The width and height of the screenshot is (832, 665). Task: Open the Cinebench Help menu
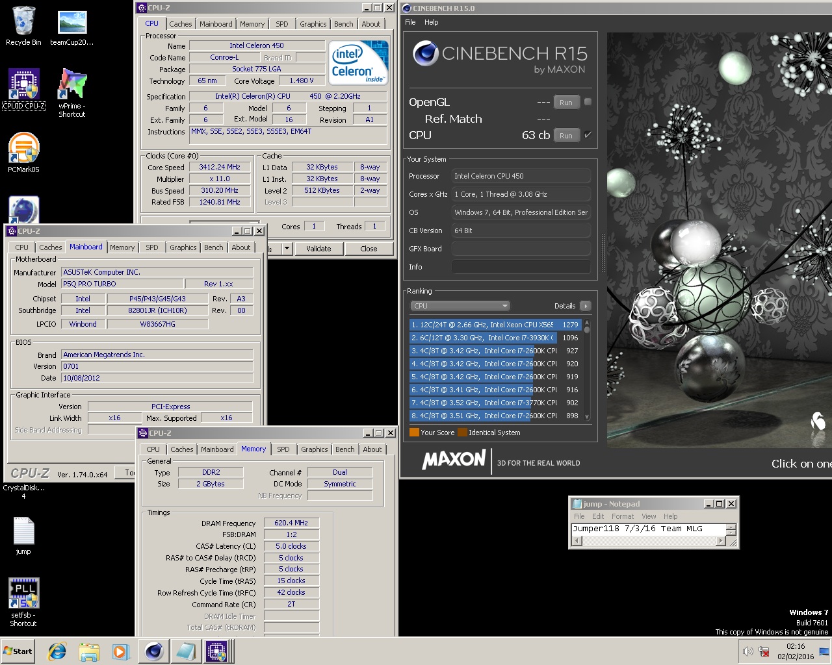[432, 22]
